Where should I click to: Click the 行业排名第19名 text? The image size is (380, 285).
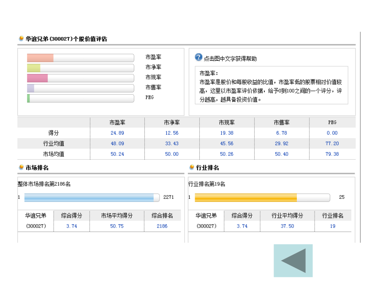pyautogui.click(x=207, y=184)
